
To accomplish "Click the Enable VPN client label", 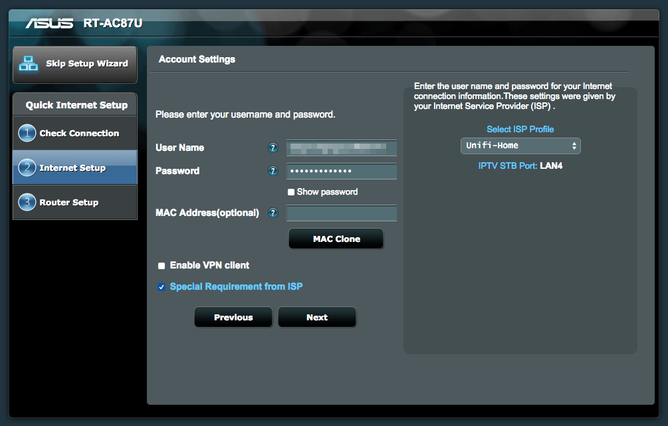I will (209, 265).
